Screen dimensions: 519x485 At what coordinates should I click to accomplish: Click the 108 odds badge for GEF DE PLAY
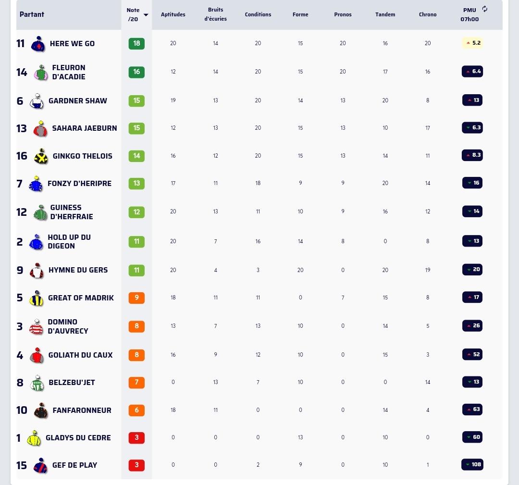tap(472, 464)
